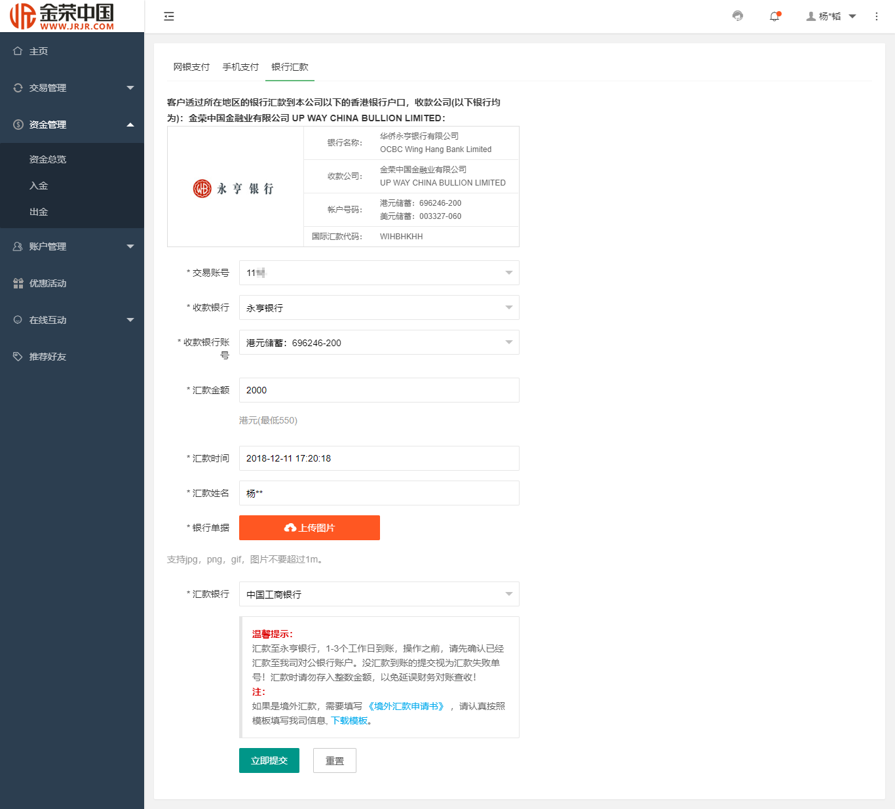
Task: Open the 汇款银行 dropdown showing 中国工商银行
Action: (x=379, y=594)
